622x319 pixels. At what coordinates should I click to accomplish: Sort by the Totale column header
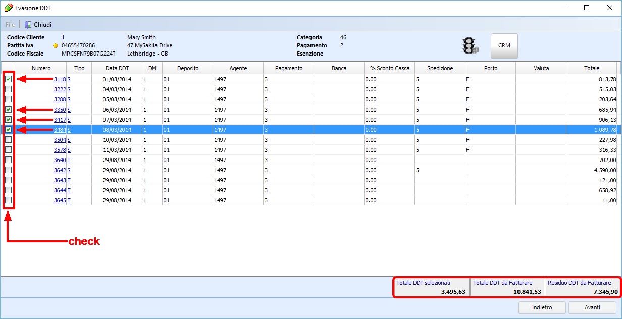pos(591,68)
